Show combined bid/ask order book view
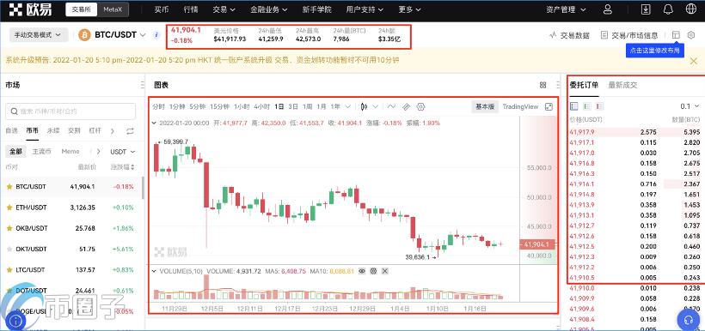The height and width of the screenshot is (331, 705). [x=574, y=106]
